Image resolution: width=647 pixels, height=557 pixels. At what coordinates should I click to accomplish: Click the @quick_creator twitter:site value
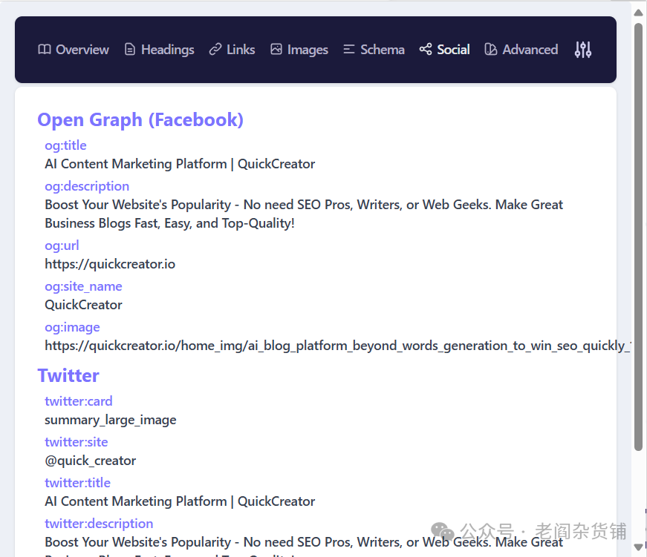point(91,461)
